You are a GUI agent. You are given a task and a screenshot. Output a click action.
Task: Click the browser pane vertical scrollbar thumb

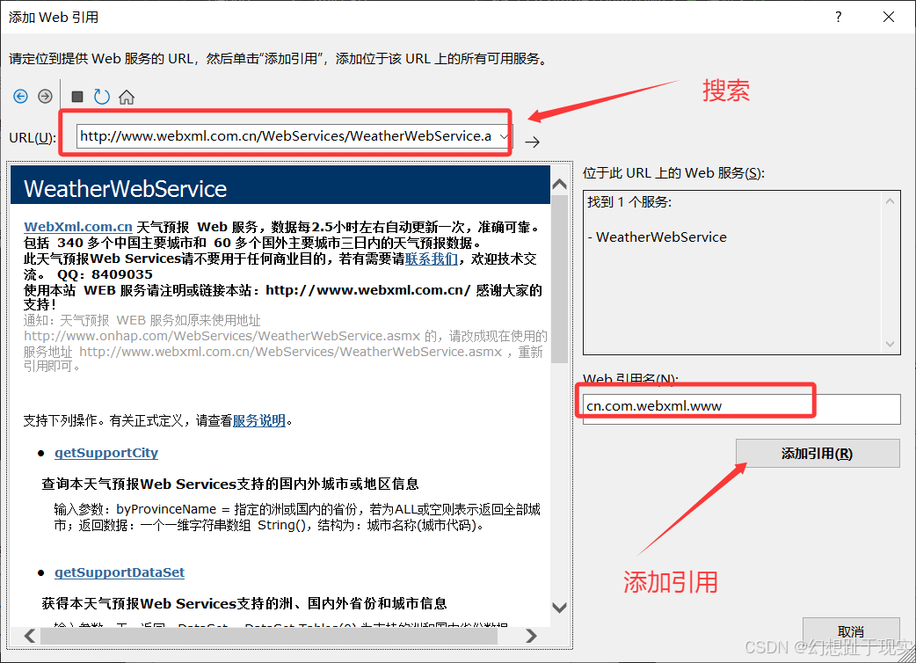tap(560, 280)
